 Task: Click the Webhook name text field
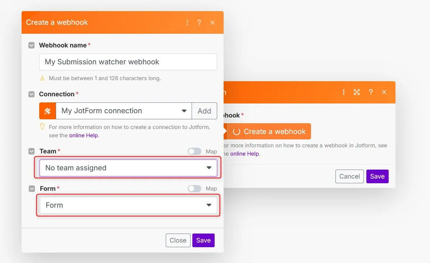click(x=128, y=62)
